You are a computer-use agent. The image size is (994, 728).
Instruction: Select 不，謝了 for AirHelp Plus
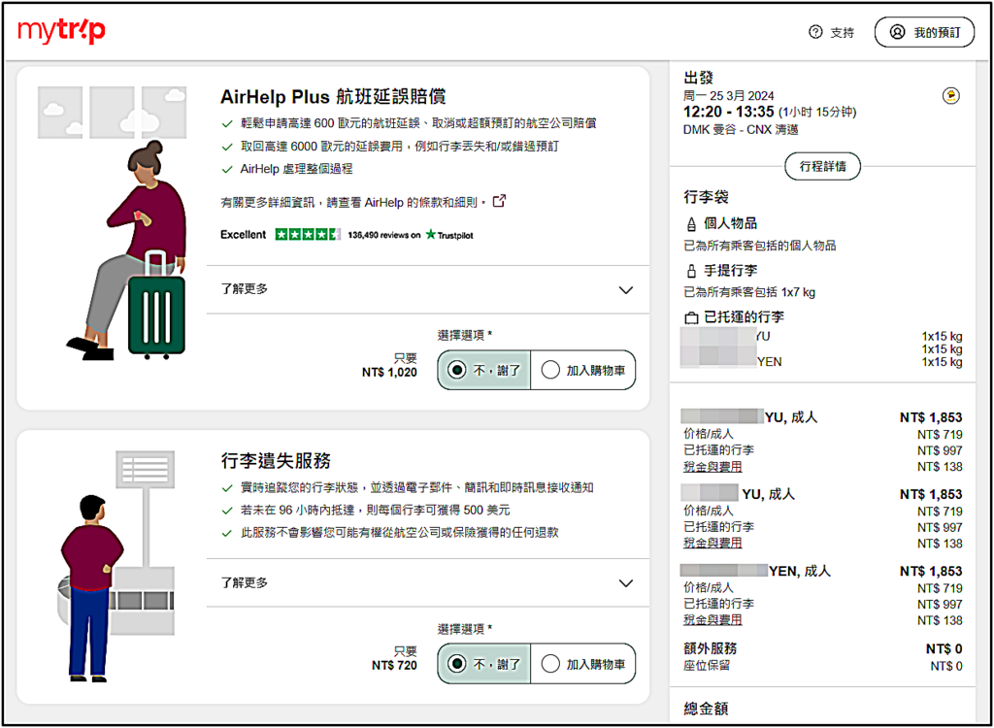pos(483,371)
